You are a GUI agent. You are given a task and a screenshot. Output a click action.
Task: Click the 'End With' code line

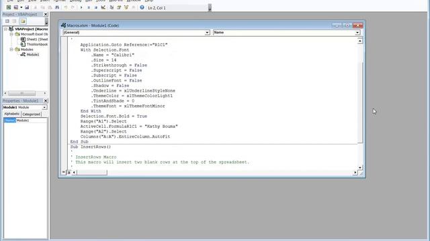pyautogui.click(x=91, y=111)
